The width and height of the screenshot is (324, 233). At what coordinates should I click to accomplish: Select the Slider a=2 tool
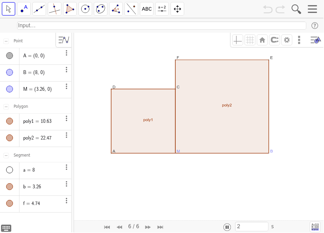[x=162, y=9]
